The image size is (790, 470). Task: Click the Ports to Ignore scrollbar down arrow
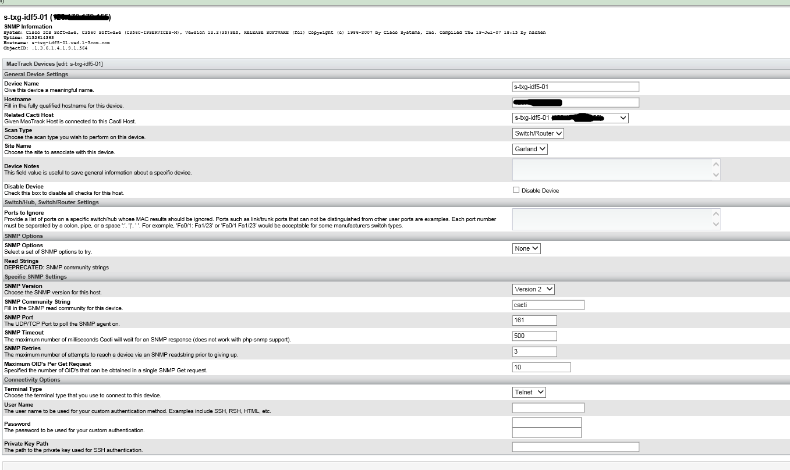pyautogui.click(x=715, y=224)
